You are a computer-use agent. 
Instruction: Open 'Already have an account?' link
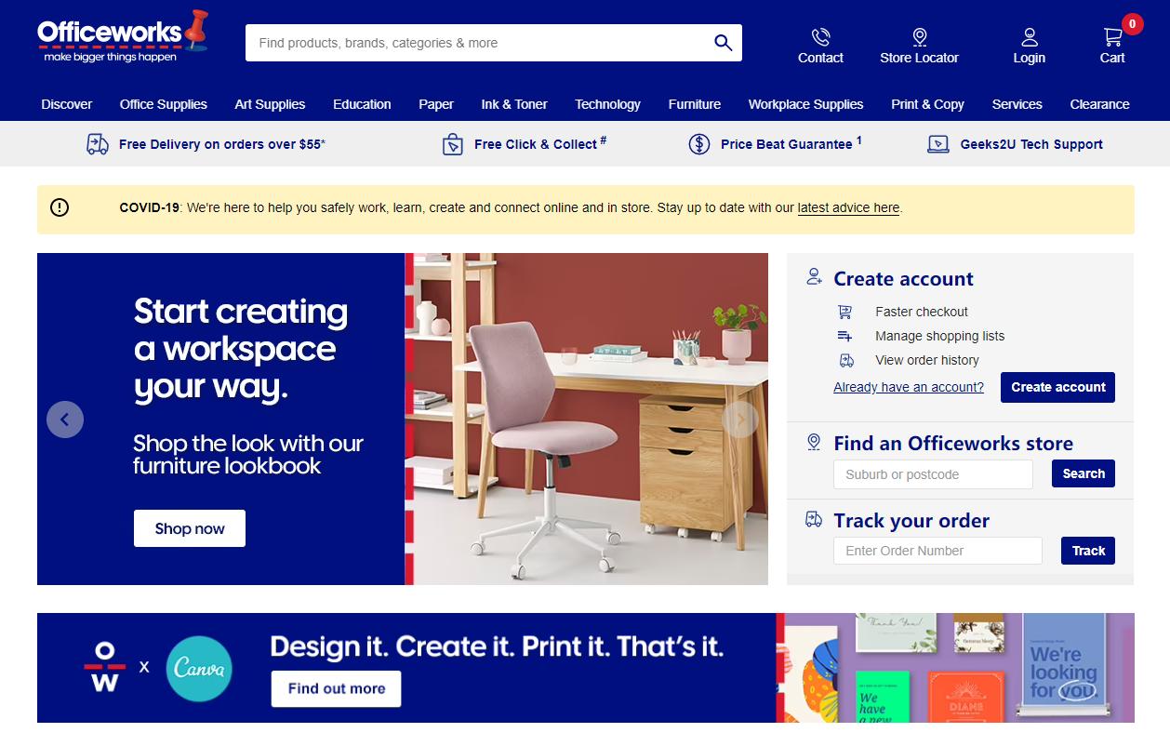coord(909,387)
